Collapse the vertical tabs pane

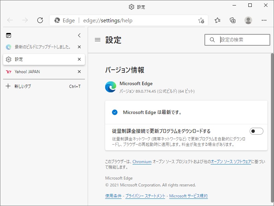(x=79, y=35)
